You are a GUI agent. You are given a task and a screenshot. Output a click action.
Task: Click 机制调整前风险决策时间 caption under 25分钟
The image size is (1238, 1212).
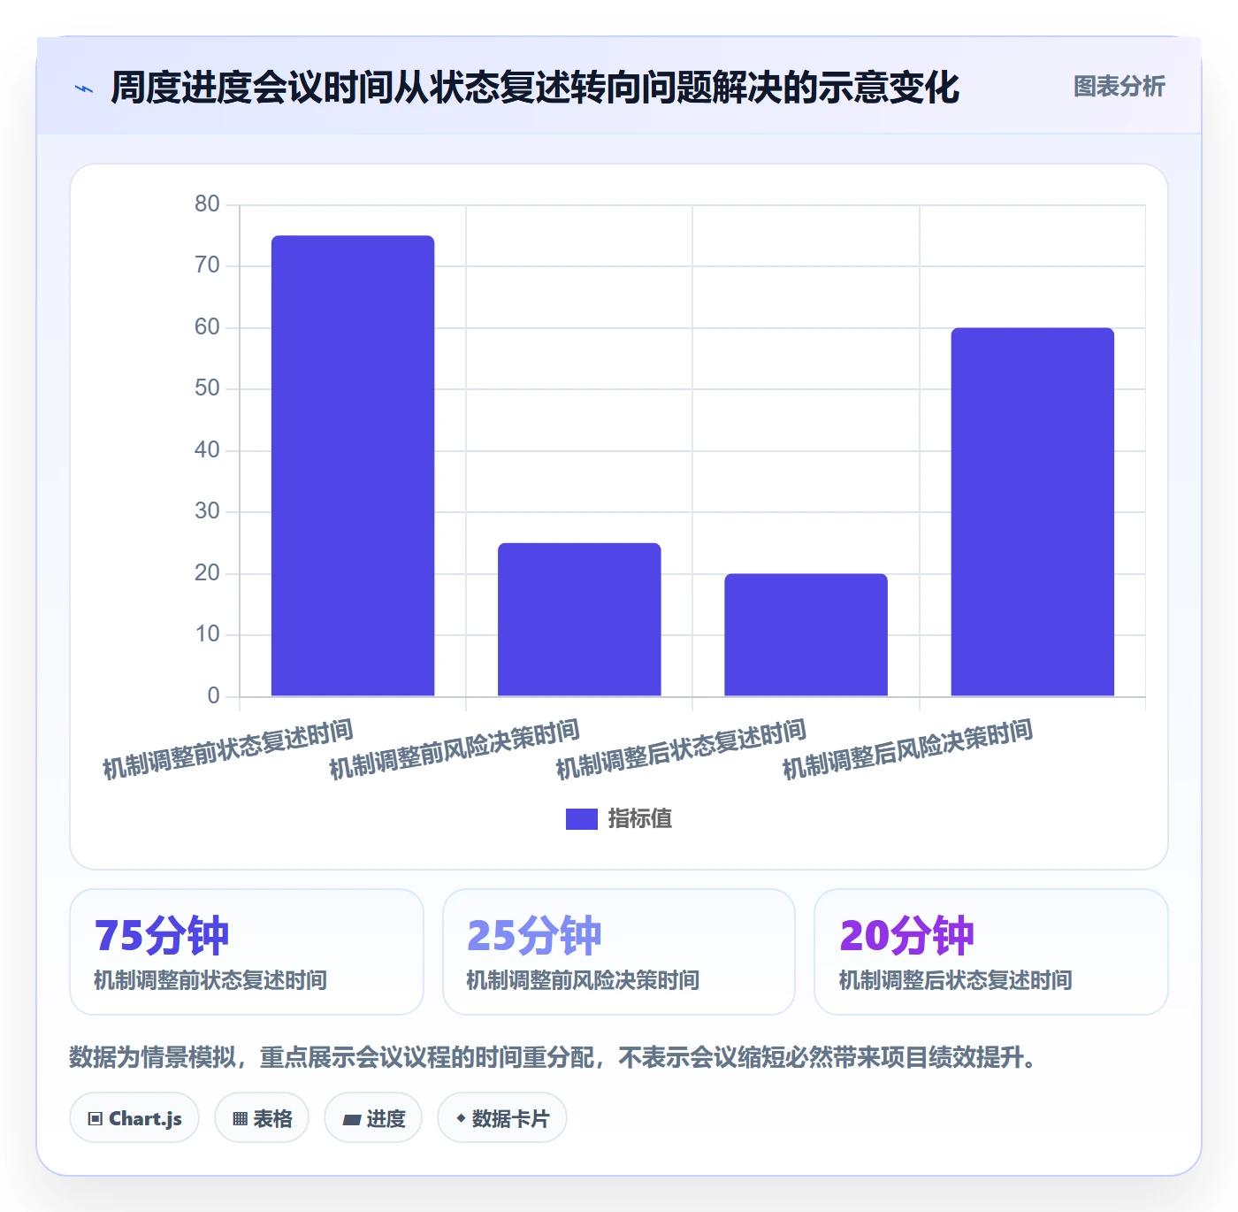pyautogui.click(x=583, y=980)
